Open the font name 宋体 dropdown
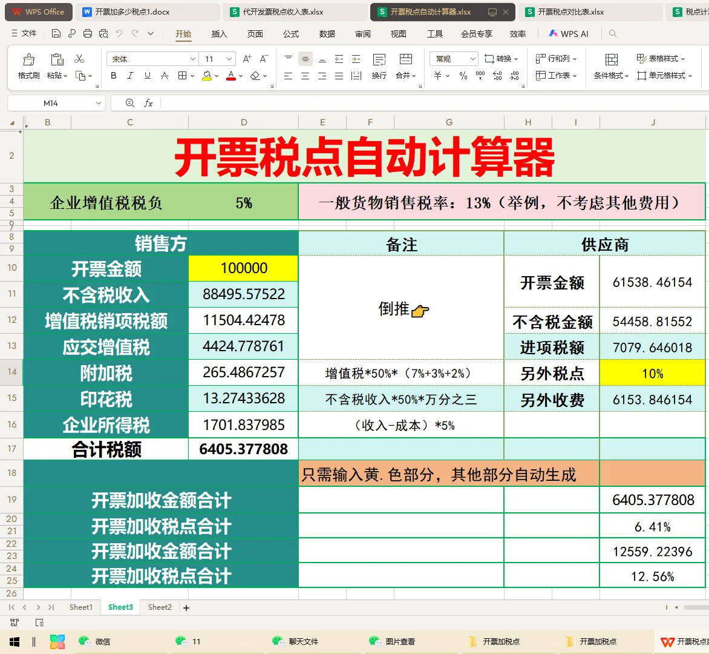The image size is (709, 654). pos(192,59)
